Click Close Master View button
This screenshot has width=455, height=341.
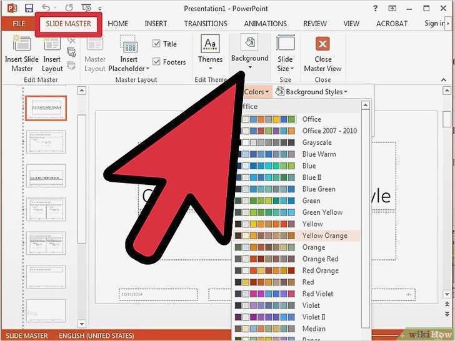(x=322, y=54)
